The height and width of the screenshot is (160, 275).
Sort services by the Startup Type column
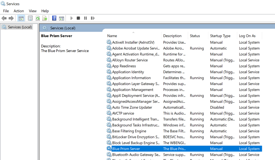[220, 36]
